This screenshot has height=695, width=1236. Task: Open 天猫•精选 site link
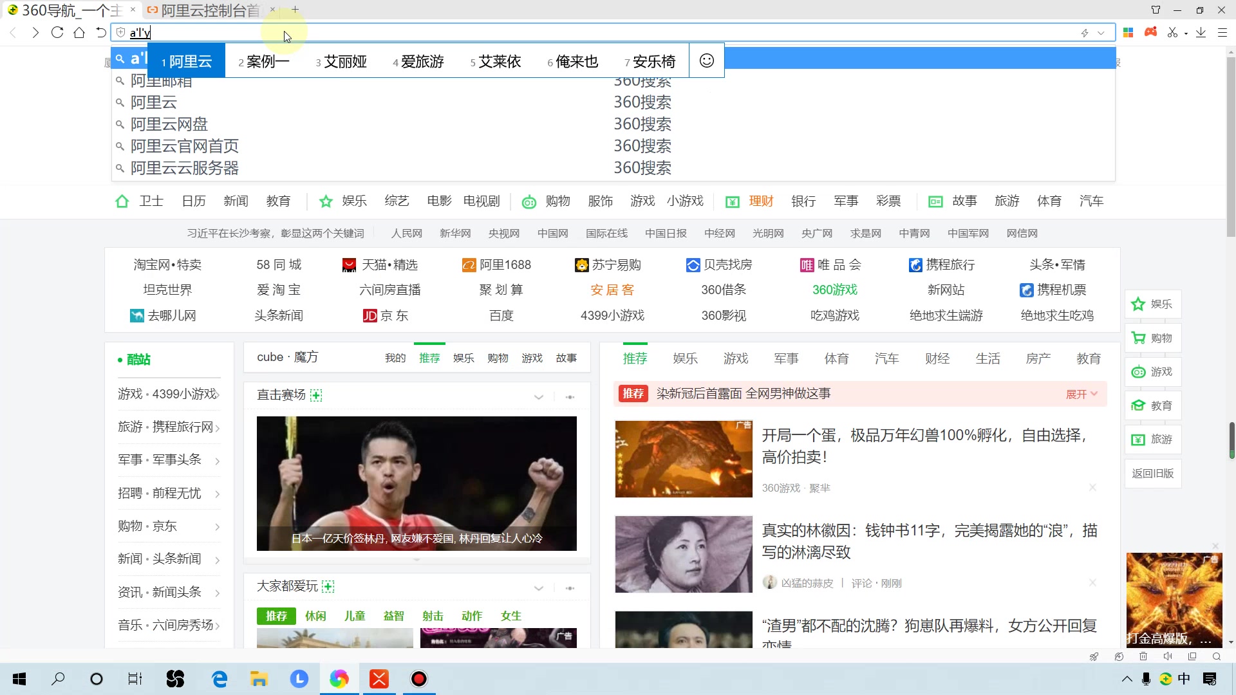pyautogui.click(x=380, y=264)
